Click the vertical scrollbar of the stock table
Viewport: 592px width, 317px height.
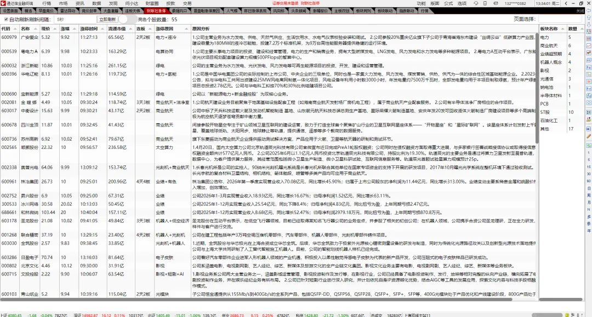tap(537, 89)
